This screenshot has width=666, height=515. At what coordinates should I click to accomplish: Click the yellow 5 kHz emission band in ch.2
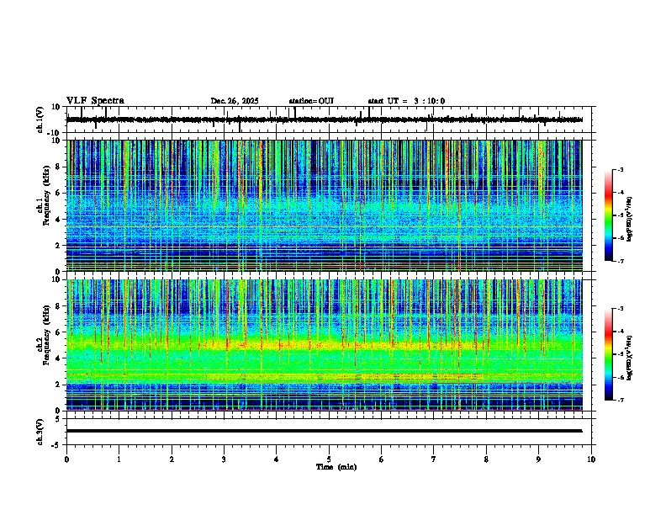[325, 345]
